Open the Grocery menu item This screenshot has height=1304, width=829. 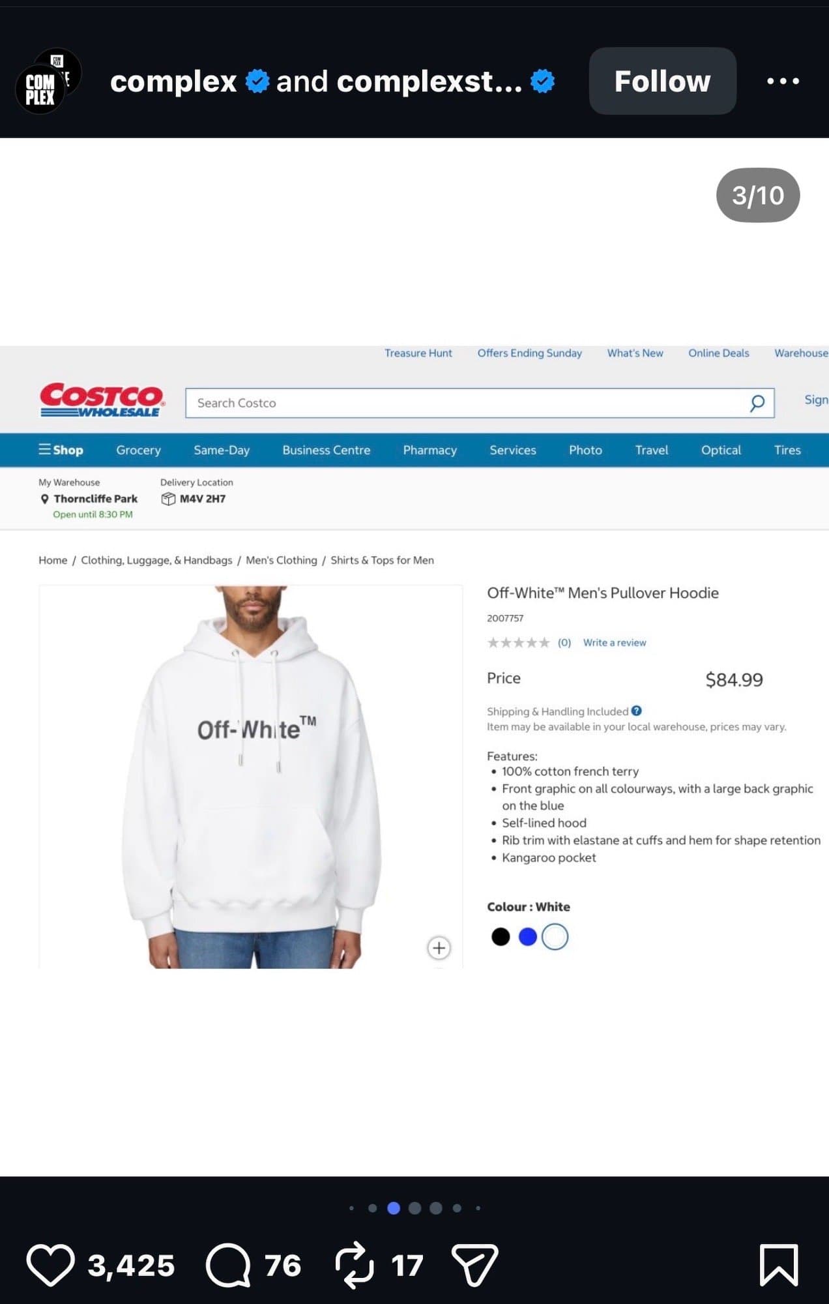(x=138, y=450)
